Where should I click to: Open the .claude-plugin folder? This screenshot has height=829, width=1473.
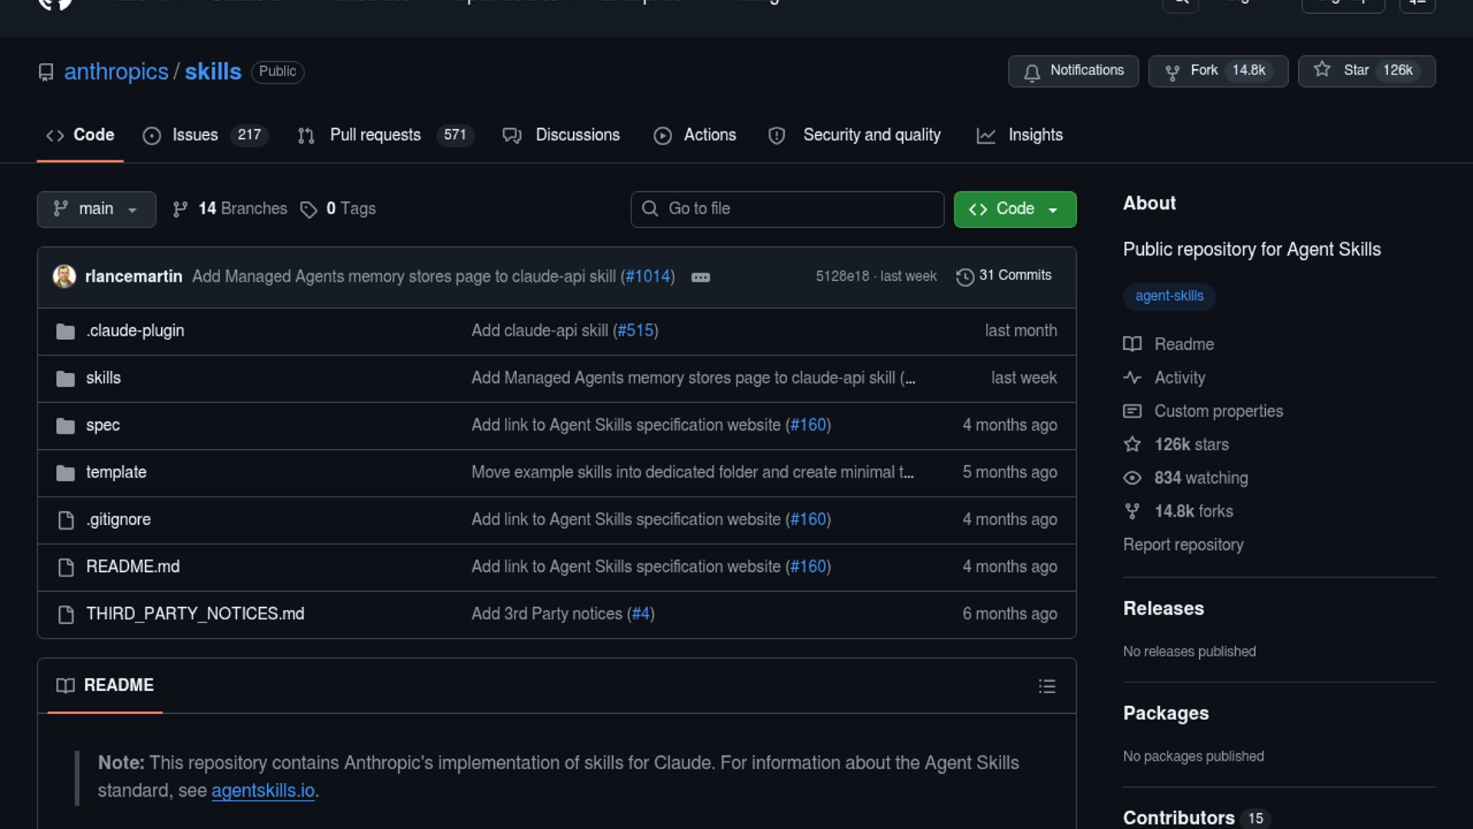[135, 331]
